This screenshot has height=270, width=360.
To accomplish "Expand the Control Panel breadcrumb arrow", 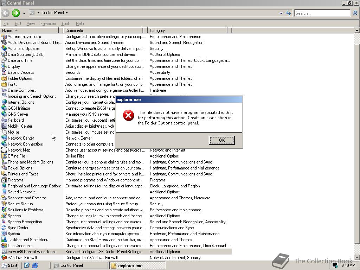I will [x=66, y=13].
